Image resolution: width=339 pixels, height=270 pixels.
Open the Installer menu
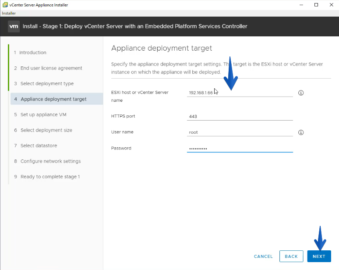pos(9,13)
